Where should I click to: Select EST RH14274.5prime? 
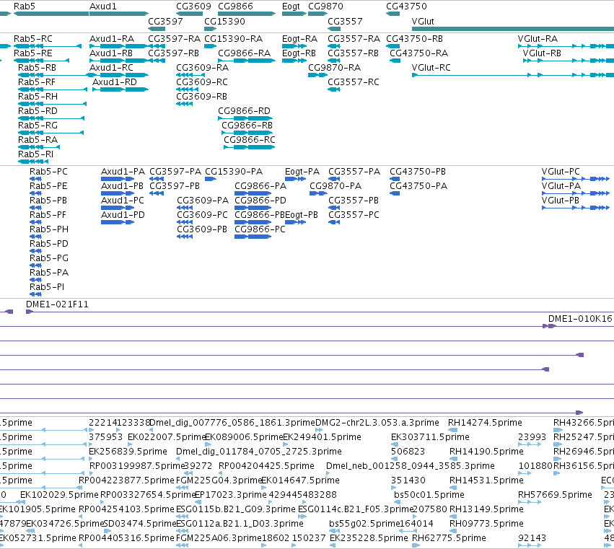point(452,430)
